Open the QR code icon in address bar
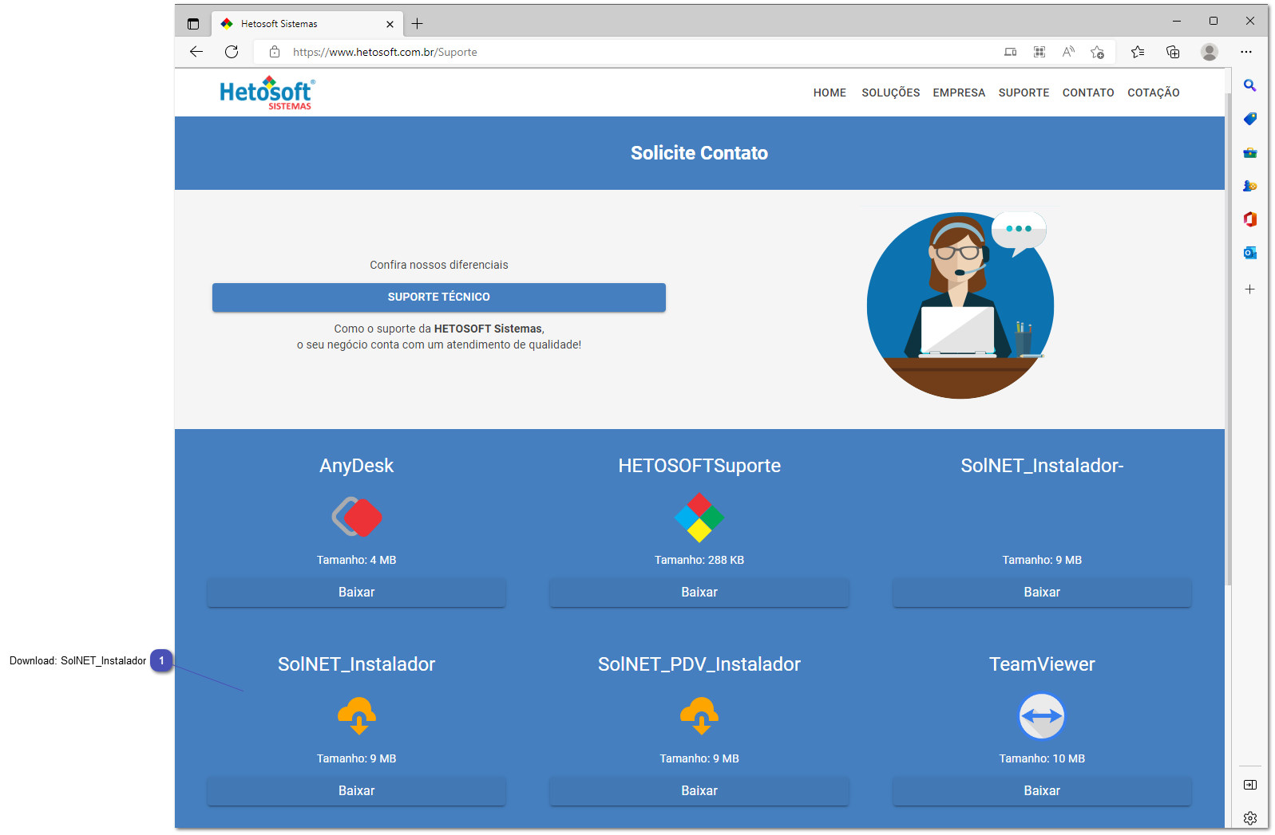 tap(1039, 52)
